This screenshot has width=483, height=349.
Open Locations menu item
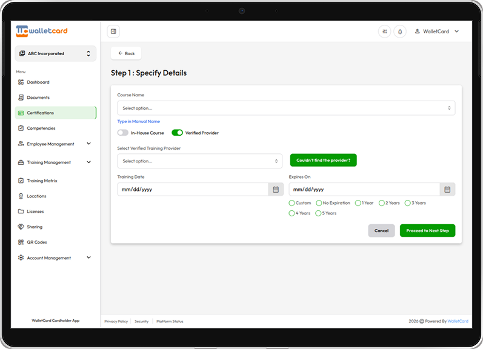(x=55, y=196)
